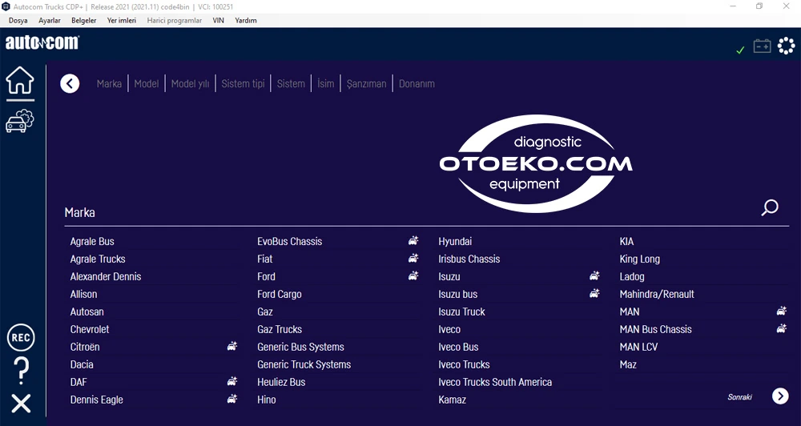Image resolution: width=801 pixels, height=426 pixels.
Task: Select Mahindra/Renault from the list
Action: 657,294
